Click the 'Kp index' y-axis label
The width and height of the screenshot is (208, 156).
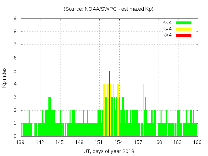pos(5,77)
